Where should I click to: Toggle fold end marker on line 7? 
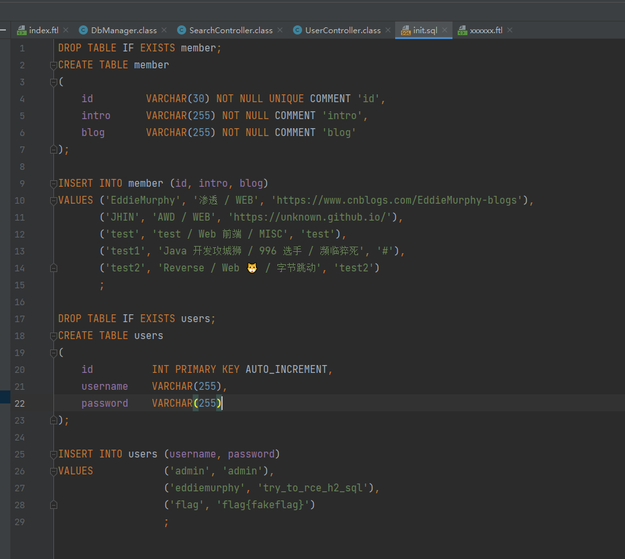coord(53,150)
